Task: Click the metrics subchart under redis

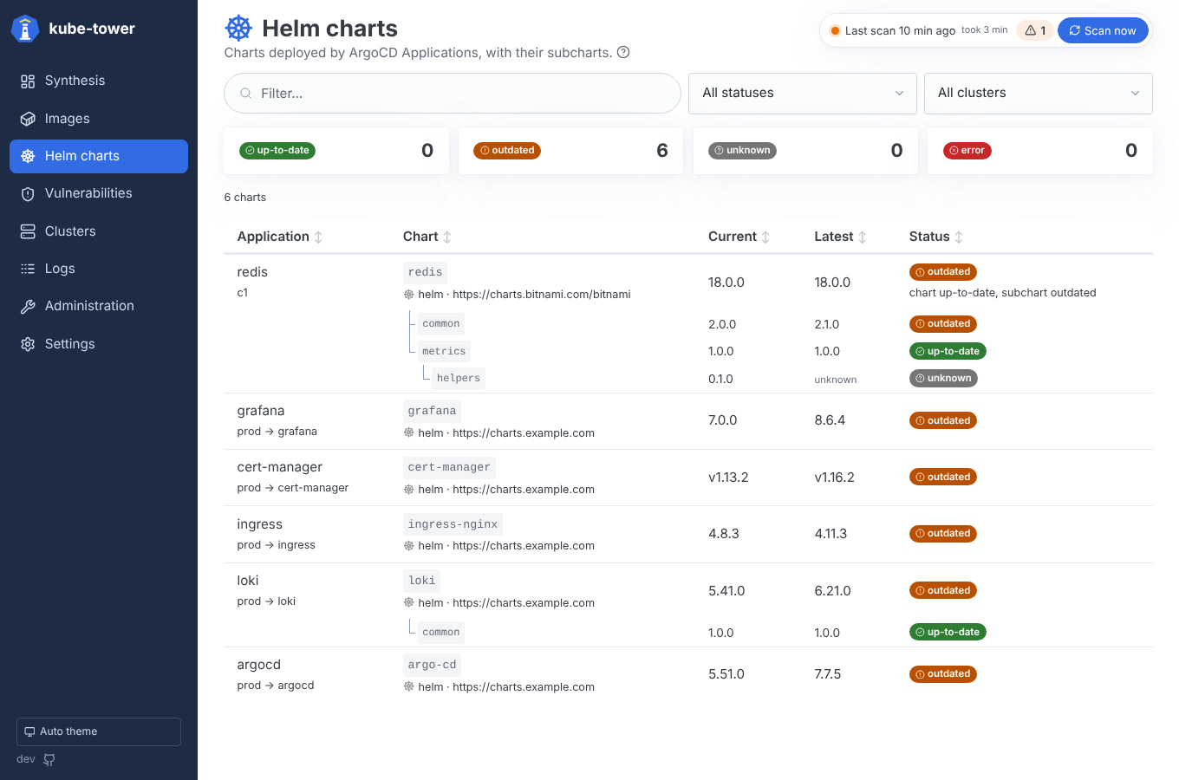Action: pyautogui.click(x=444, y=351)
